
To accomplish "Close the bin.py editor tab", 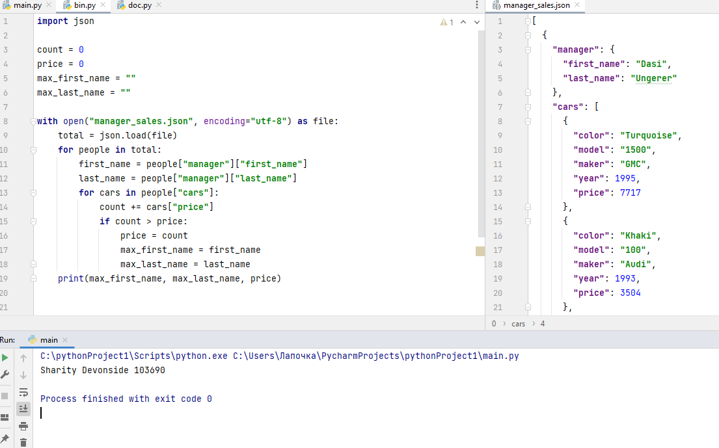I will [103, 5].
